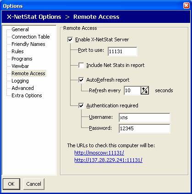Open Advanced settings in the tree

pos(22,88)
